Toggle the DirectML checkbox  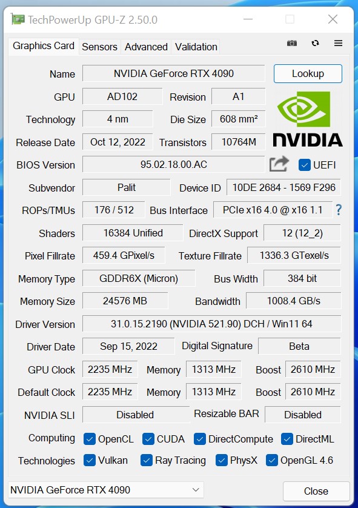pos(287,439)
